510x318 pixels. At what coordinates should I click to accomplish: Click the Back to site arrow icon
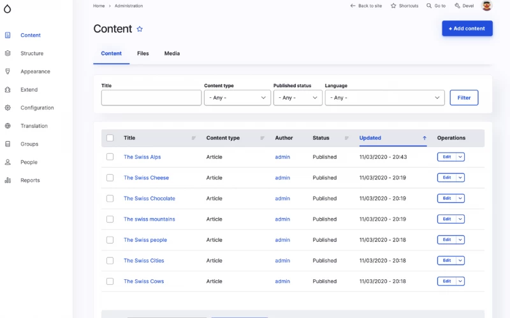click(353, 6)
